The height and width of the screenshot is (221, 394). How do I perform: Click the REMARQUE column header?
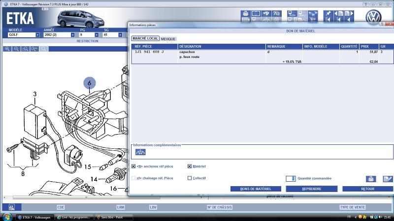pyautogui.click(x=284, y=46)
